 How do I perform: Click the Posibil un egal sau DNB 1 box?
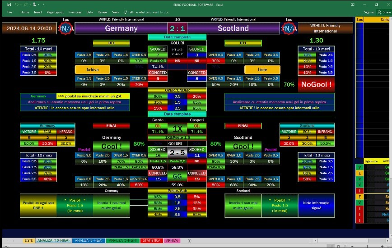click(38, 205)
